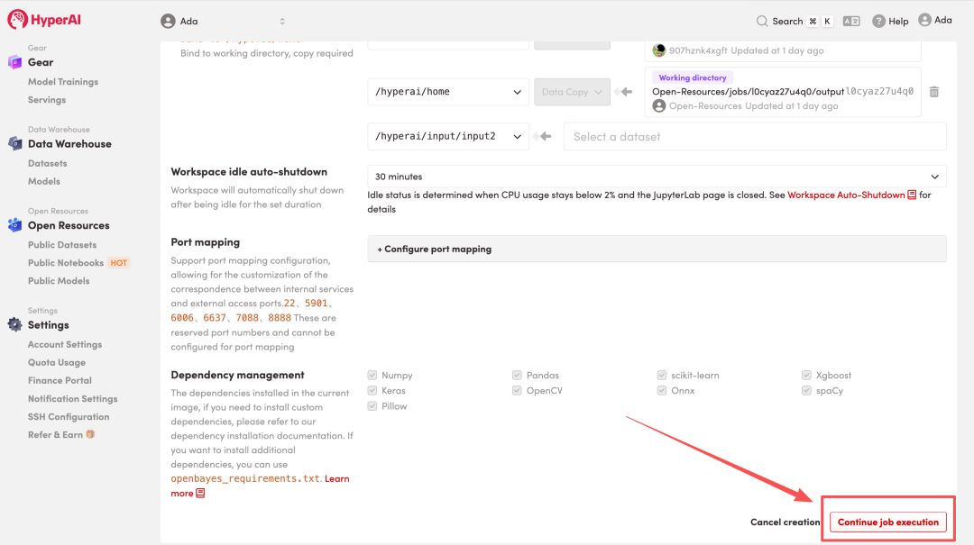Open Refer & Earn in sidebar
The height and width of the screenshot is (545, 974).
pyautogui.click(x=55, y=434)
